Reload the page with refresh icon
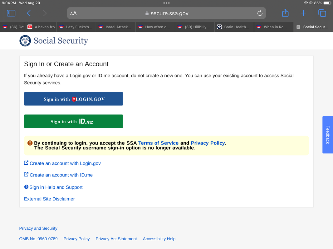Viewport: 333px width, 249px height. point(260,13)
